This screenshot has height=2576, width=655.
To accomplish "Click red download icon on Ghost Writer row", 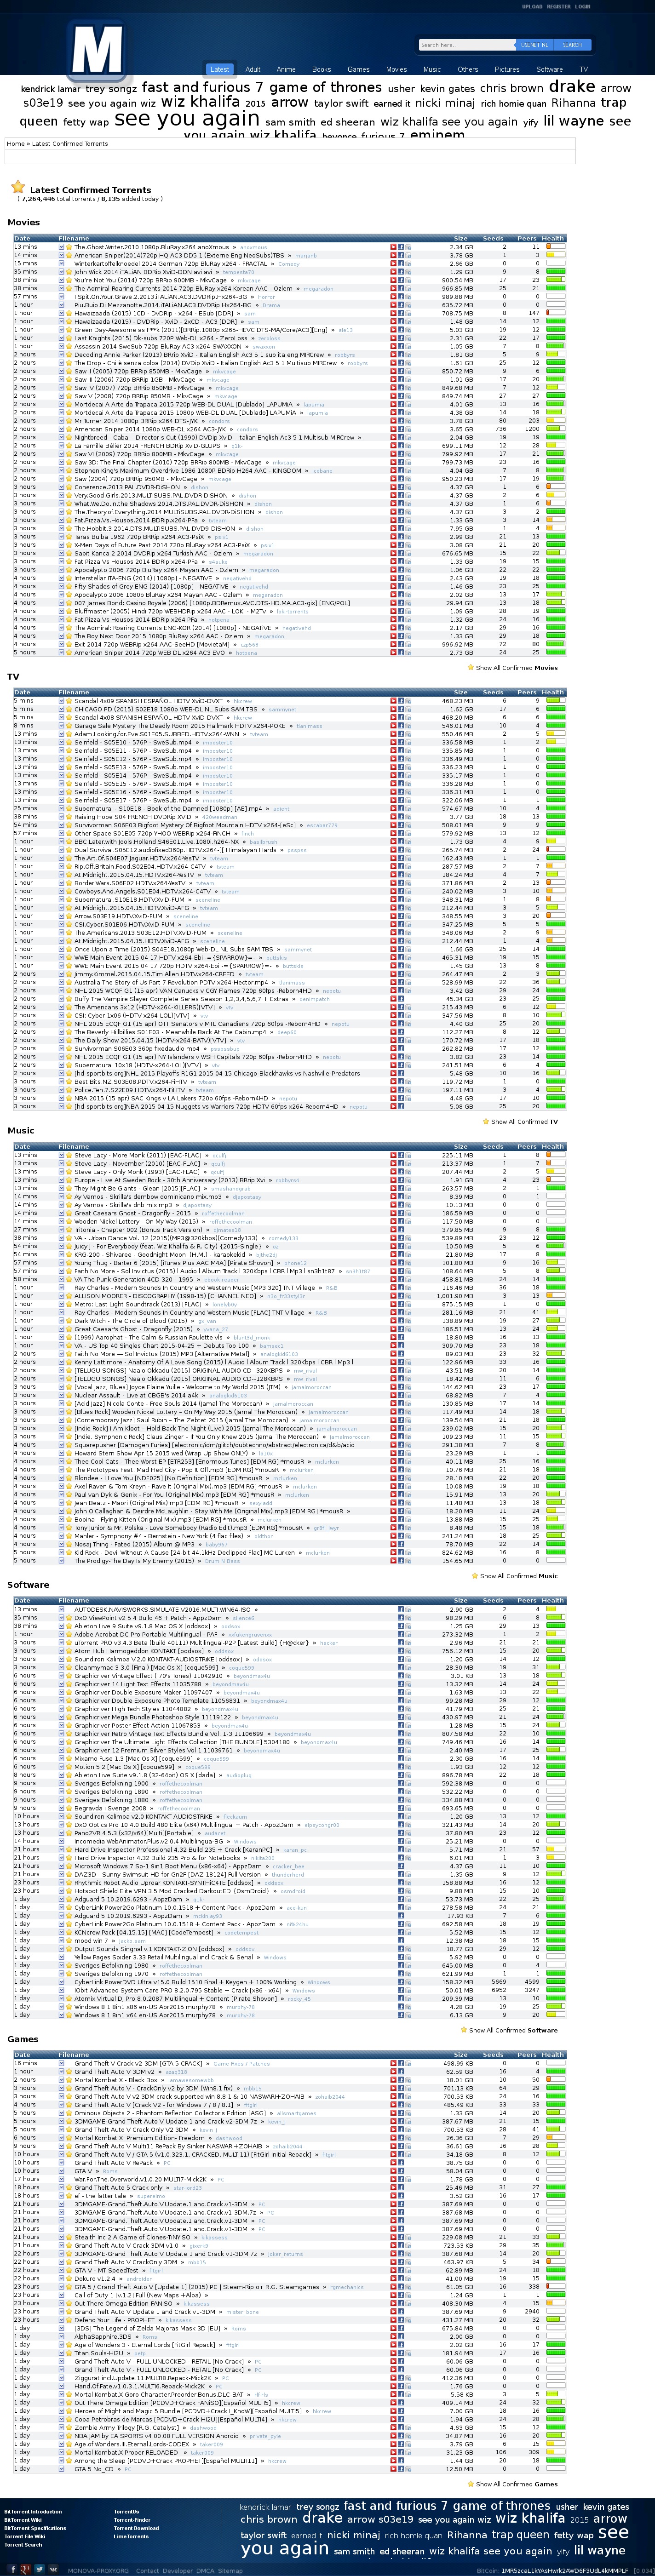I will [393, 247].
